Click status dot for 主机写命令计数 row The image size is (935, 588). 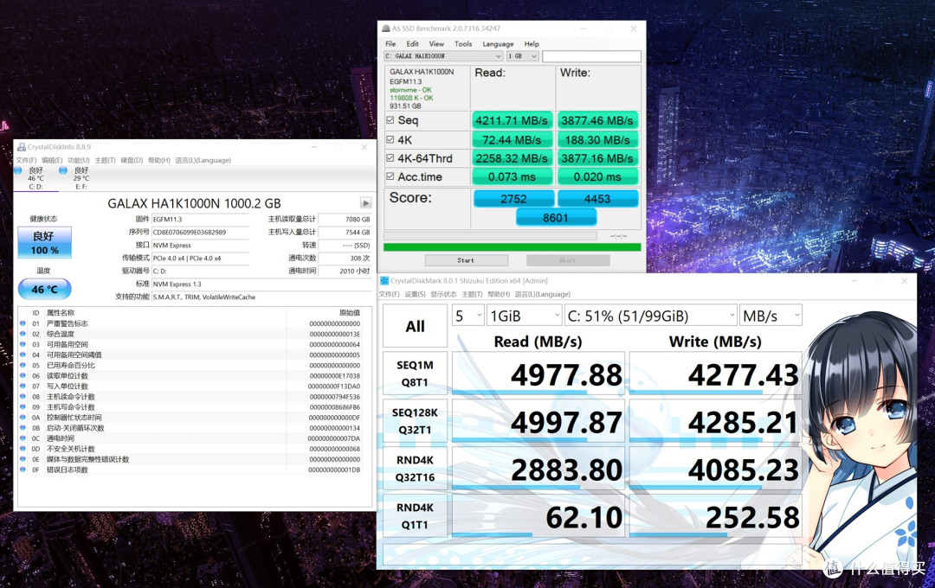pyautogui.click(x=23, y=407)
